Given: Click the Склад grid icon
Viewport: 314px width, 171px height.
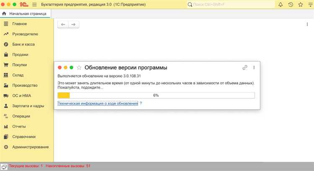Looking at the screenshot, I should (6, 75).
